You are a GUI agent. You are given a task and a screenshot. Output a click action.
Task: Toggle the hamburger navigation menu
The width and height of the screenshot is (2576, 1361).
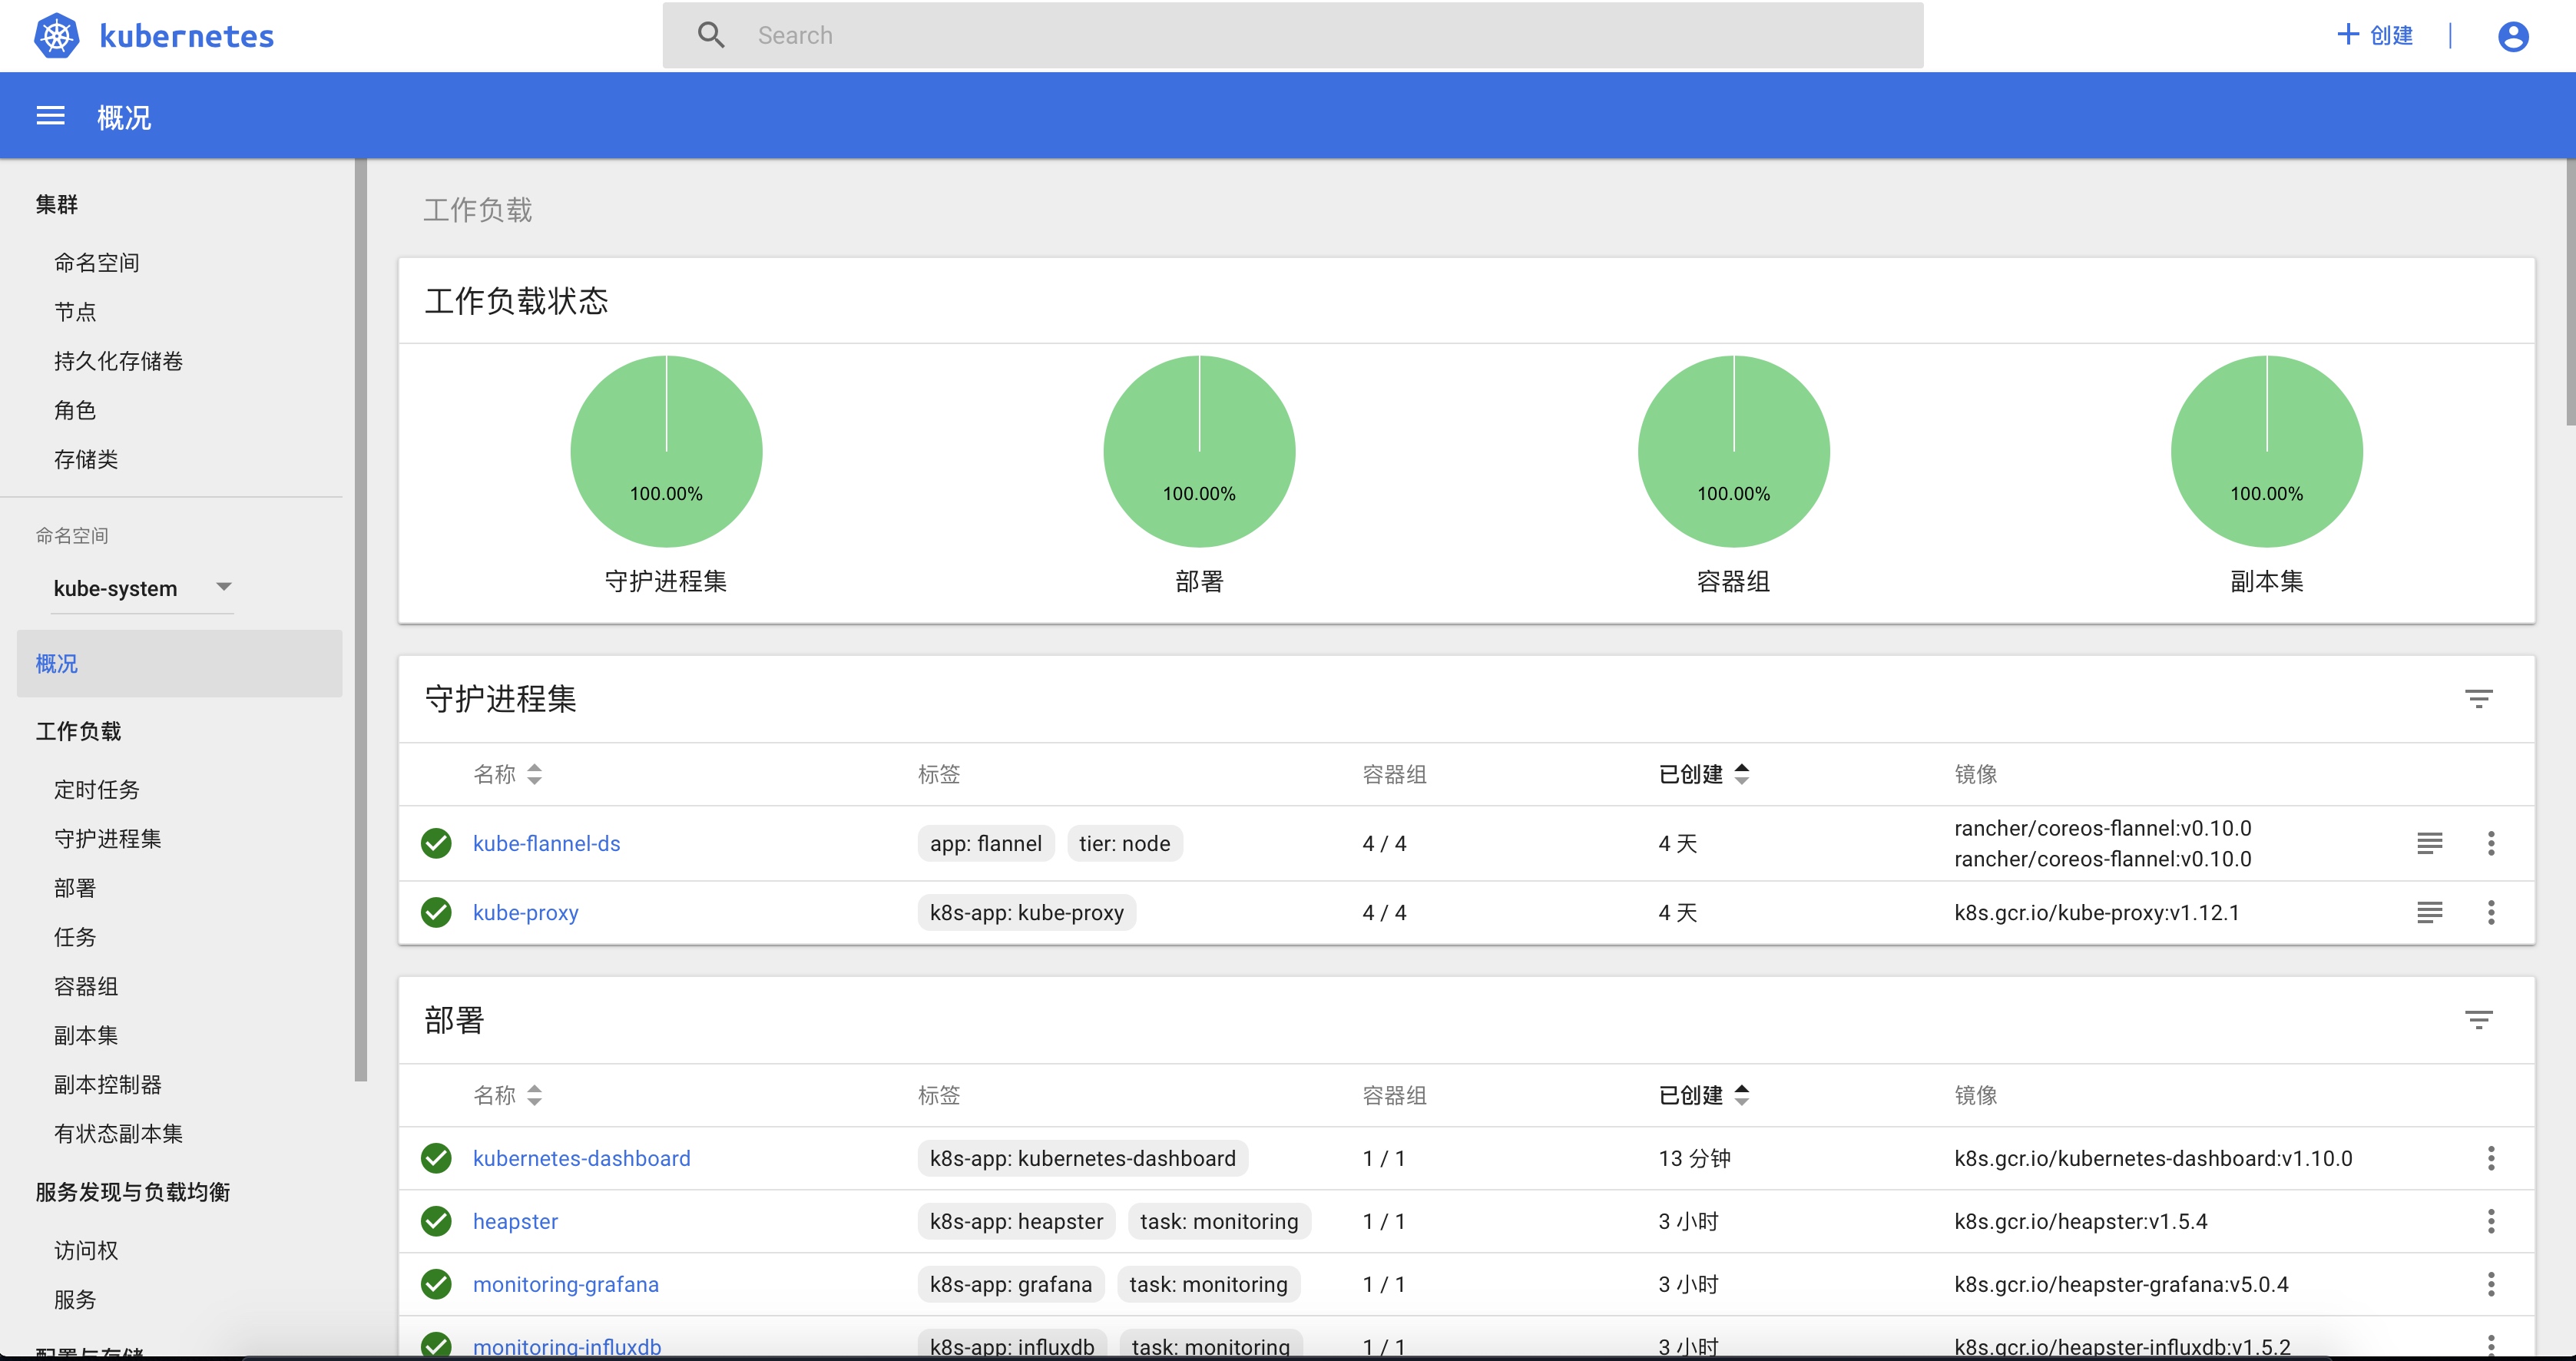(50, 116)
